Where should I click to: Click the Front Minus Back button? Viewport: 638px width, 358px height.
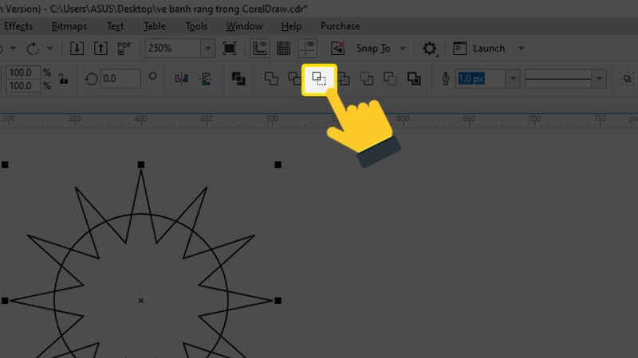click(366, 79)
